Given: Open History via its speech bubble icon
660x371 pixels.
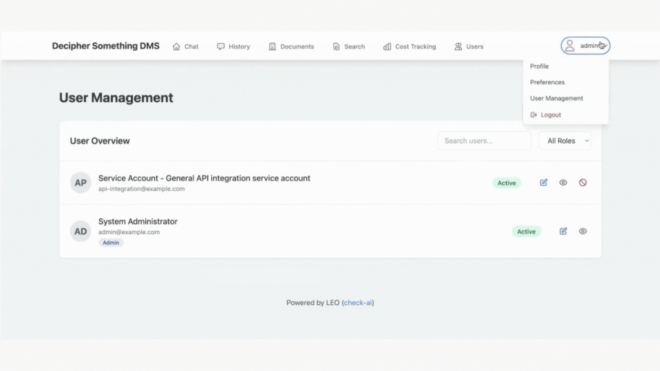Looking at the screenshot, I should coord(220,46).
